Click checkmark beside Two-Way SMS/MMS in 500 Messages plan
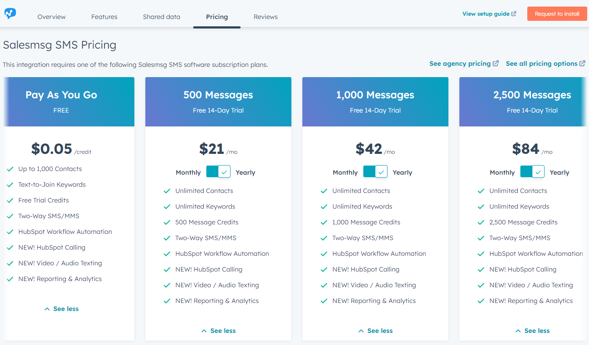The image size is (589, 345). coord(167,238)
